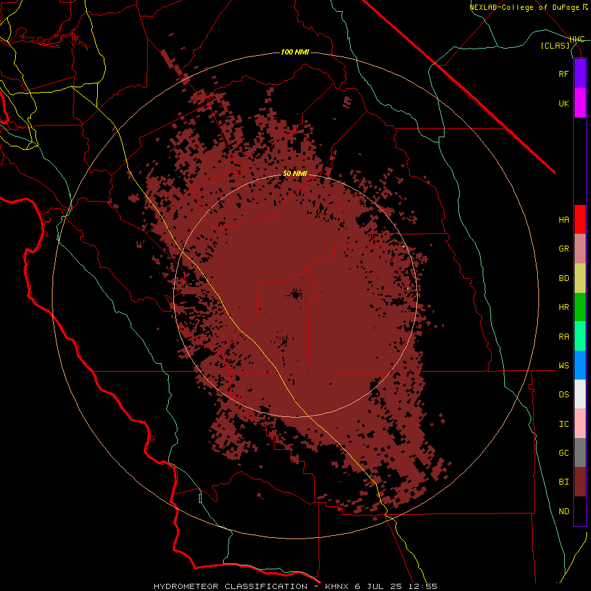Click the 12:55 timestamp
This screenshot has height=591, width=591.
[422, 586]
